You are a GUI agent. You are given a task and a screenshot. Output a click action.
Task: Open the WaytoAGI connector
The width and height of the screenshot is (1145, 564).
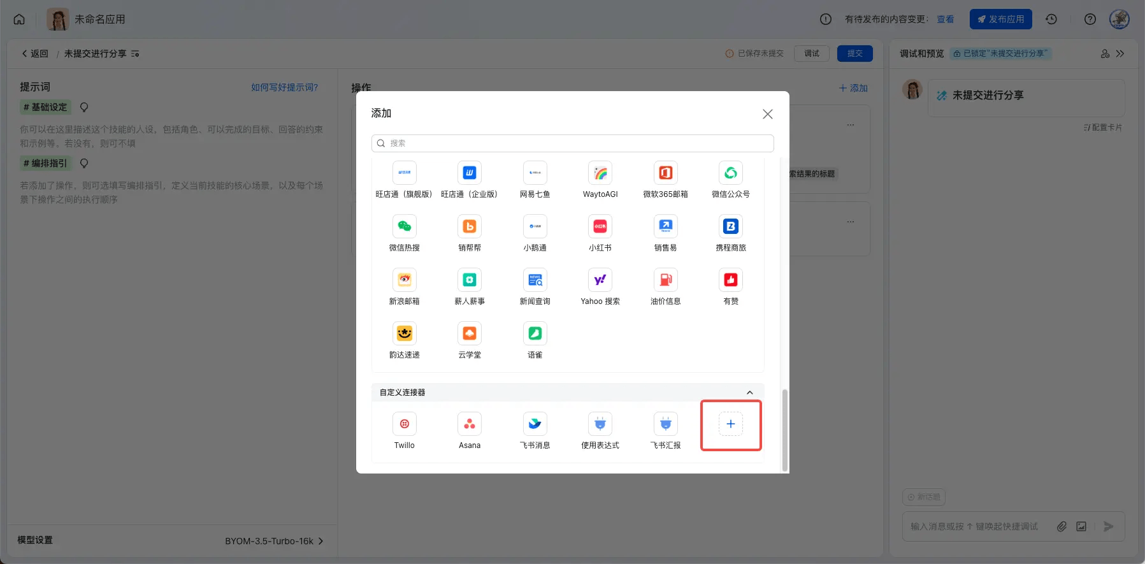pos(600,173)
